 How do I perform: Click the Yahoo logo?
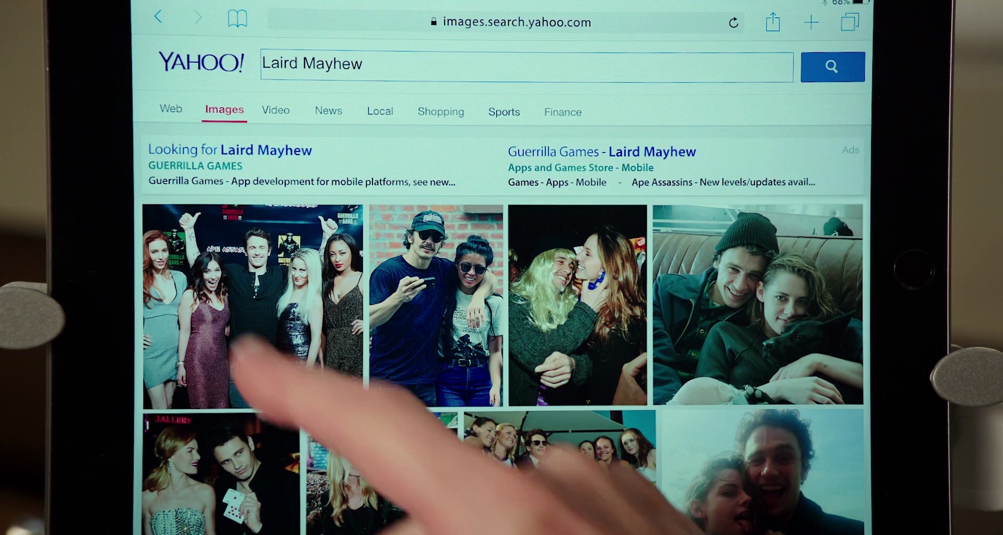pos(201,62)
